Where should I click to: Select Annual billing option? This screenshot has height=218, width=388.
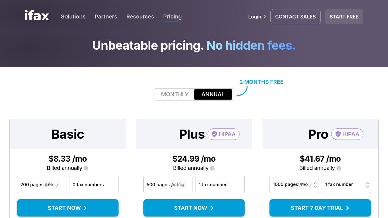click(213, 94)
